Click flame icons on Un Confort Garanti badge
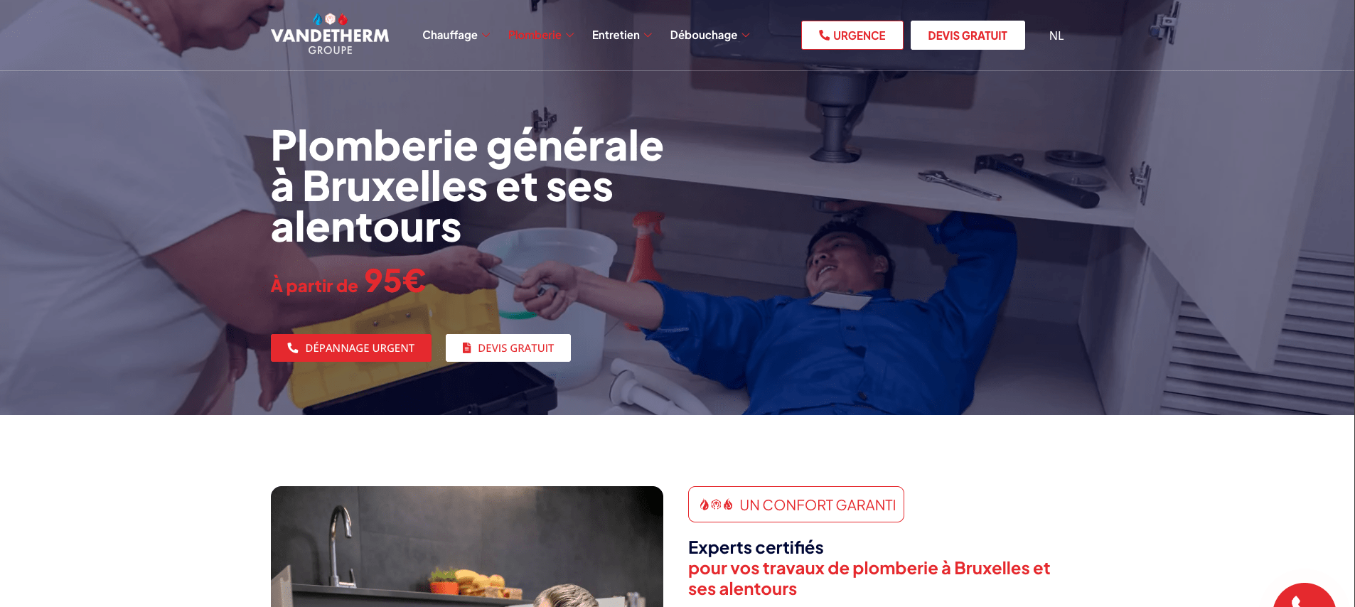 pyautogui.click(x=716, y=505)
